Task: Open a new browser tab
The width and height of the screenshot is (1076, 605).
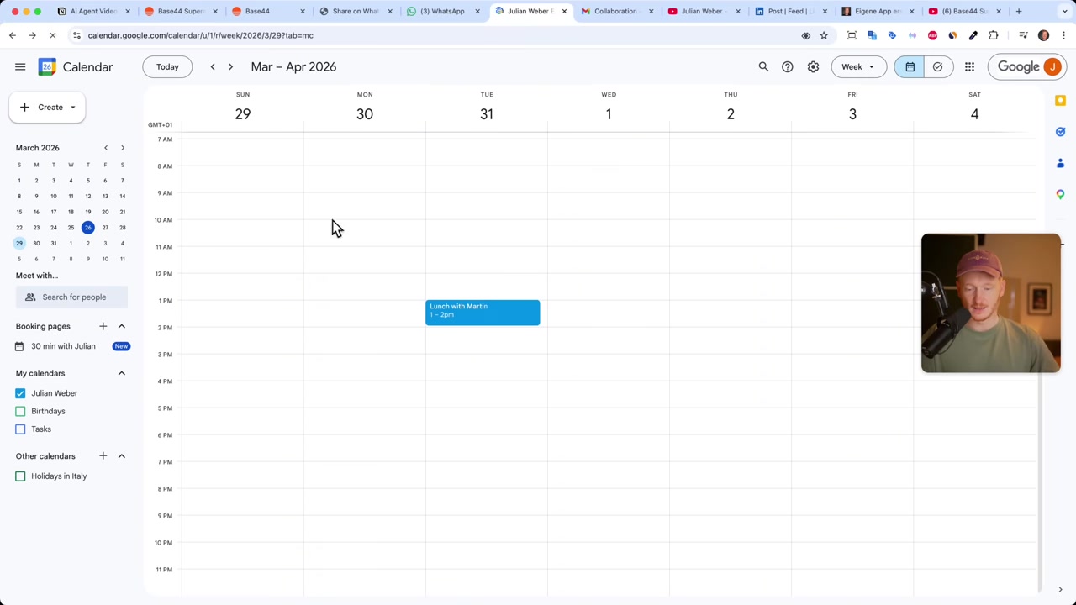Action: (x=1019, y=11)
